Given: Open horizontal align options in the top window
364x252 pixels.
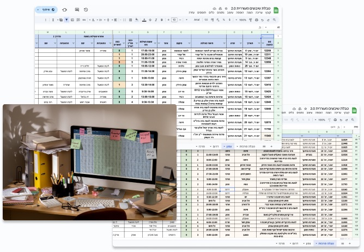Looking at the screenshot, I should tap(116, 20).
